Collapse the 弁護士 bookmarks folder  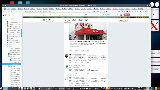pos(6,46)
